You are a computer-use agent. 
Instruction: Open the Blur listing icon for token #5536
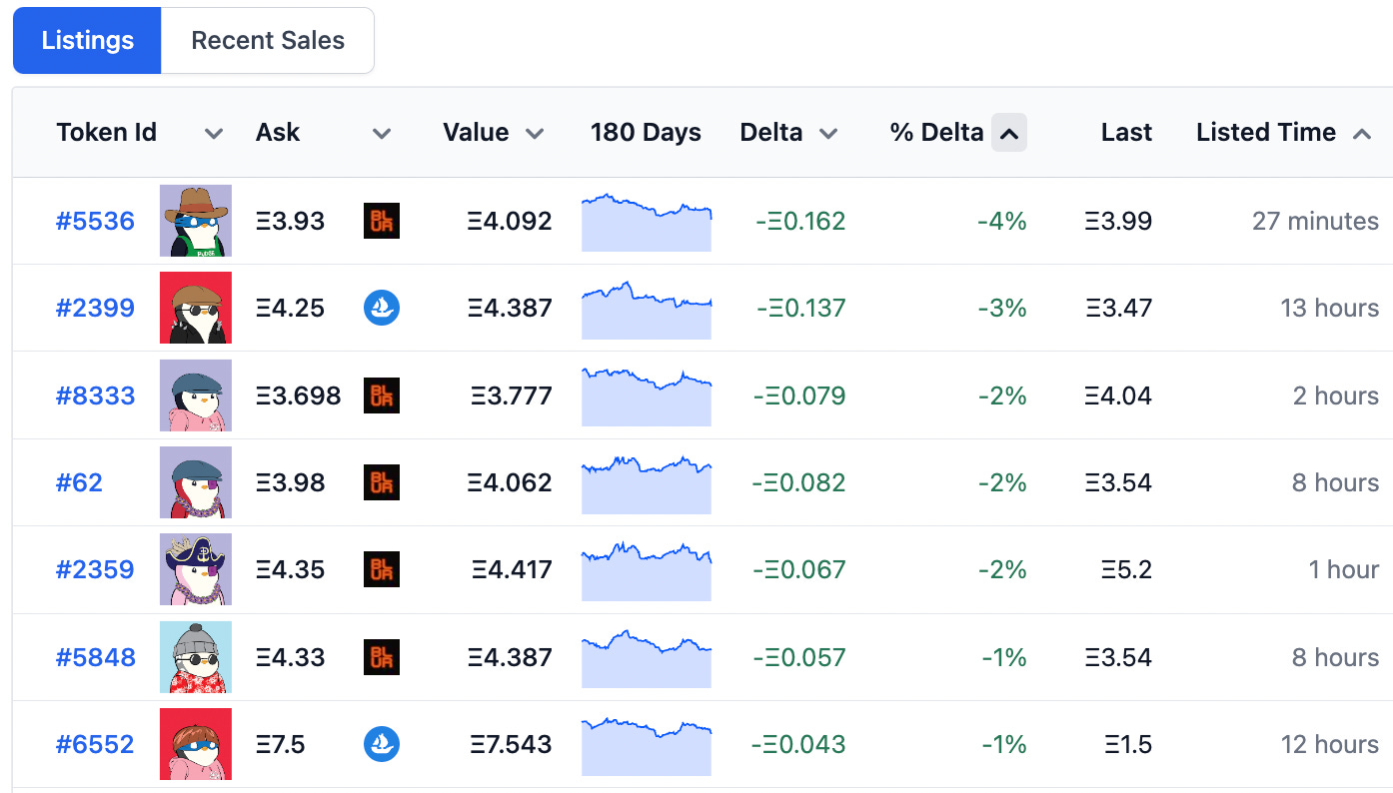coord(381,221)
